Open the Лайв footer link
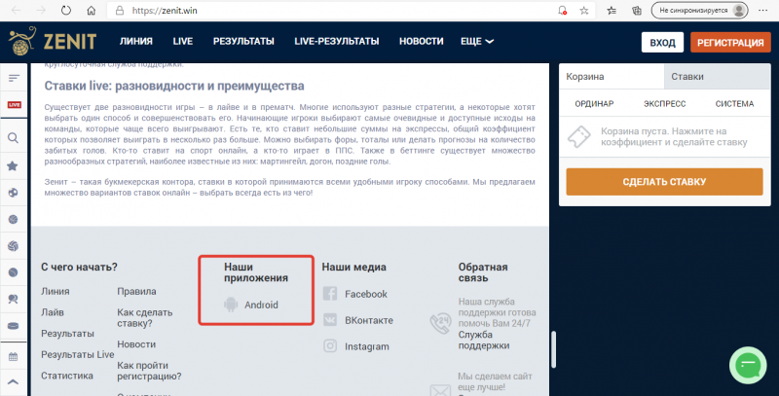This screenshot has height=396, width=779. pos(53,312)
